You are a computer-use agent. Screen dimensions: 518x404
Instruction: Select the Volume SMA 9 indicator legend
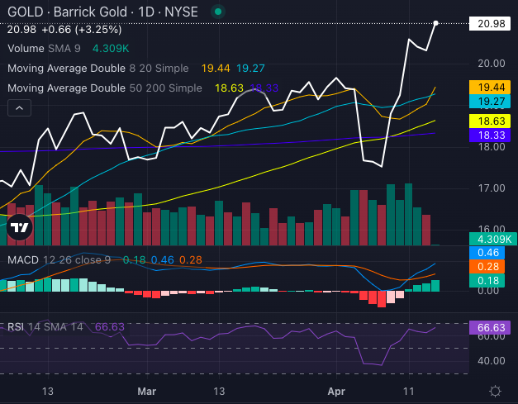pos(45,48)
